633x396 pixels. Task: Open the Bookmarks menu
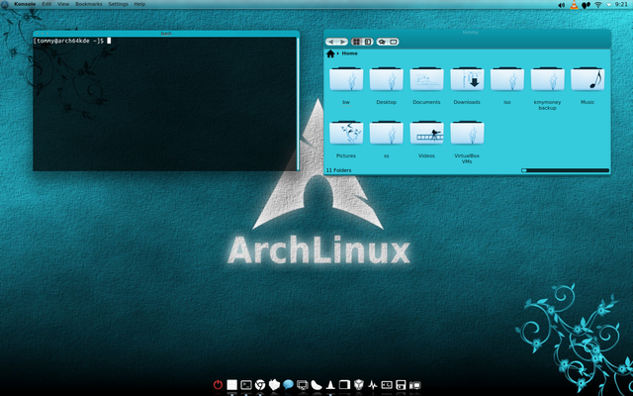89,4
